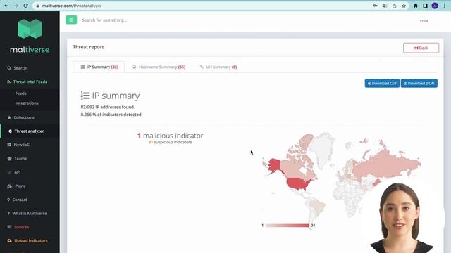This screenshot has height=253, width=451.
Task: Click the site lock icon
Action: coord(37,6)
